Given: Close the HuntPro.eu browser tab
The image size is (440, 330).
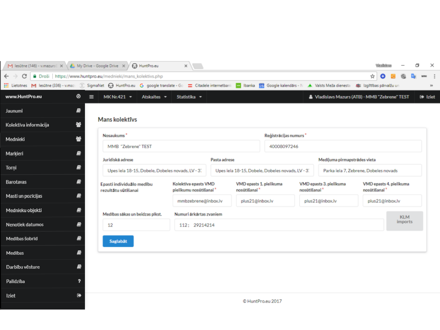Looking at the screenshot, I should [x=186, y=66].
